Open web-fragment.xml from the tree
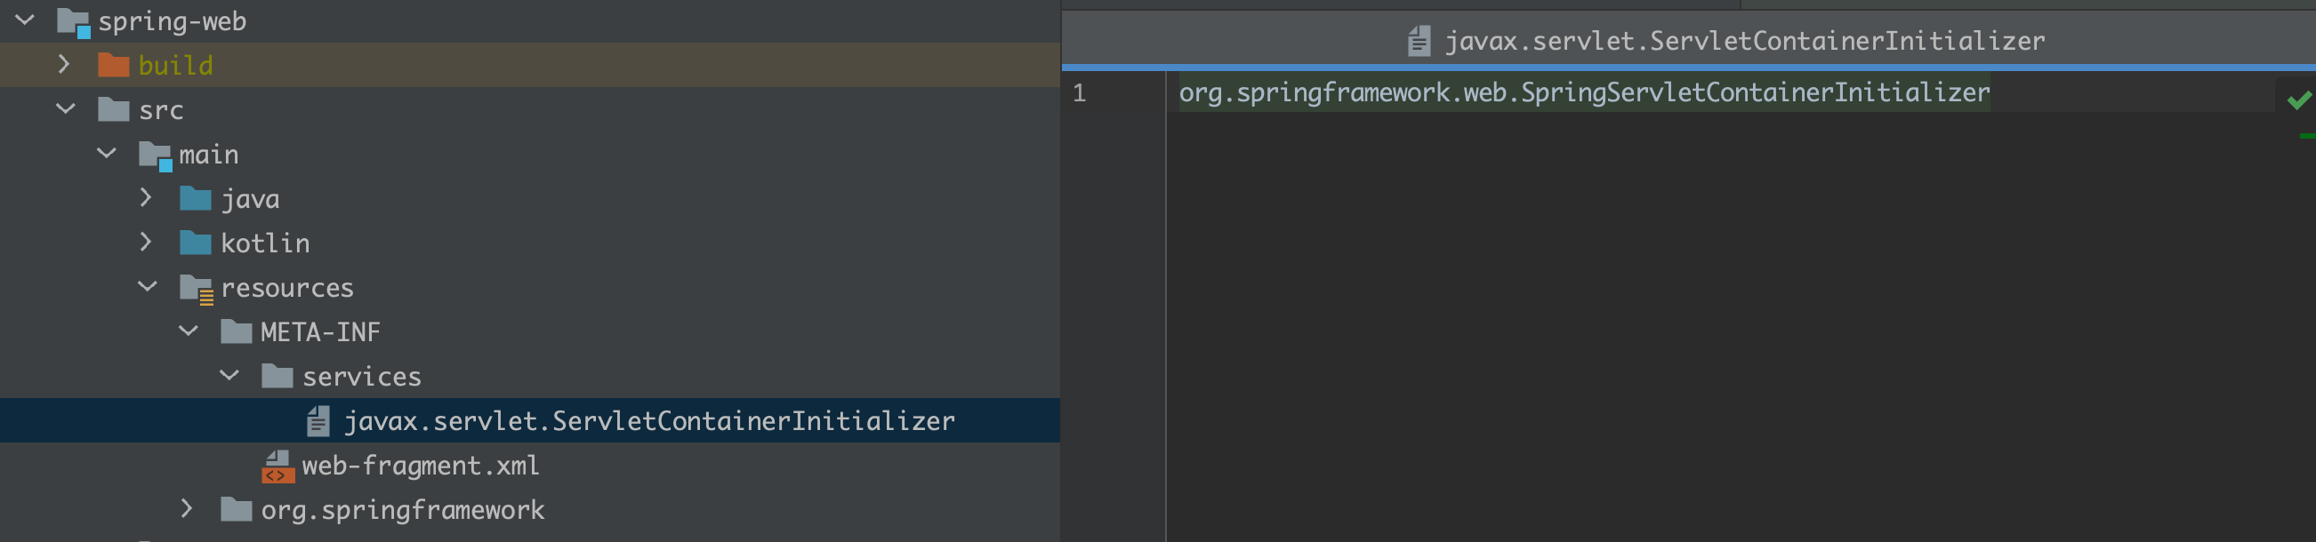The image size is (2316, 542). [420, 466]
